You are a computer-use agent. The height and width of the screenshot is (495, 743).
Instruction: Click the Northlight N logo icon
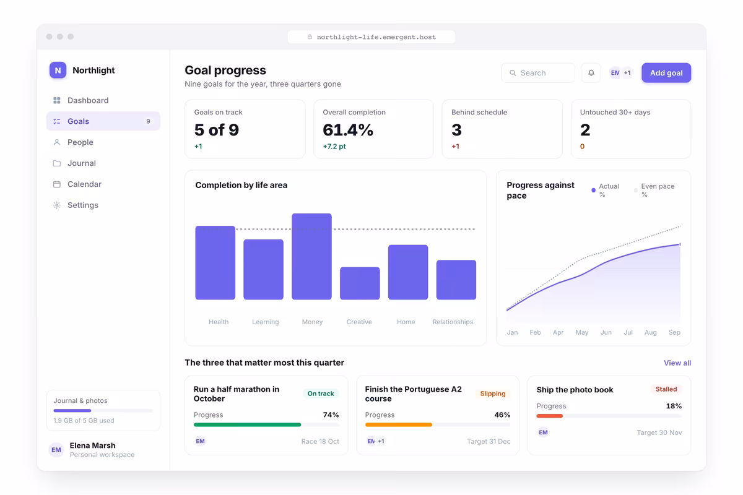click(58, 70)
